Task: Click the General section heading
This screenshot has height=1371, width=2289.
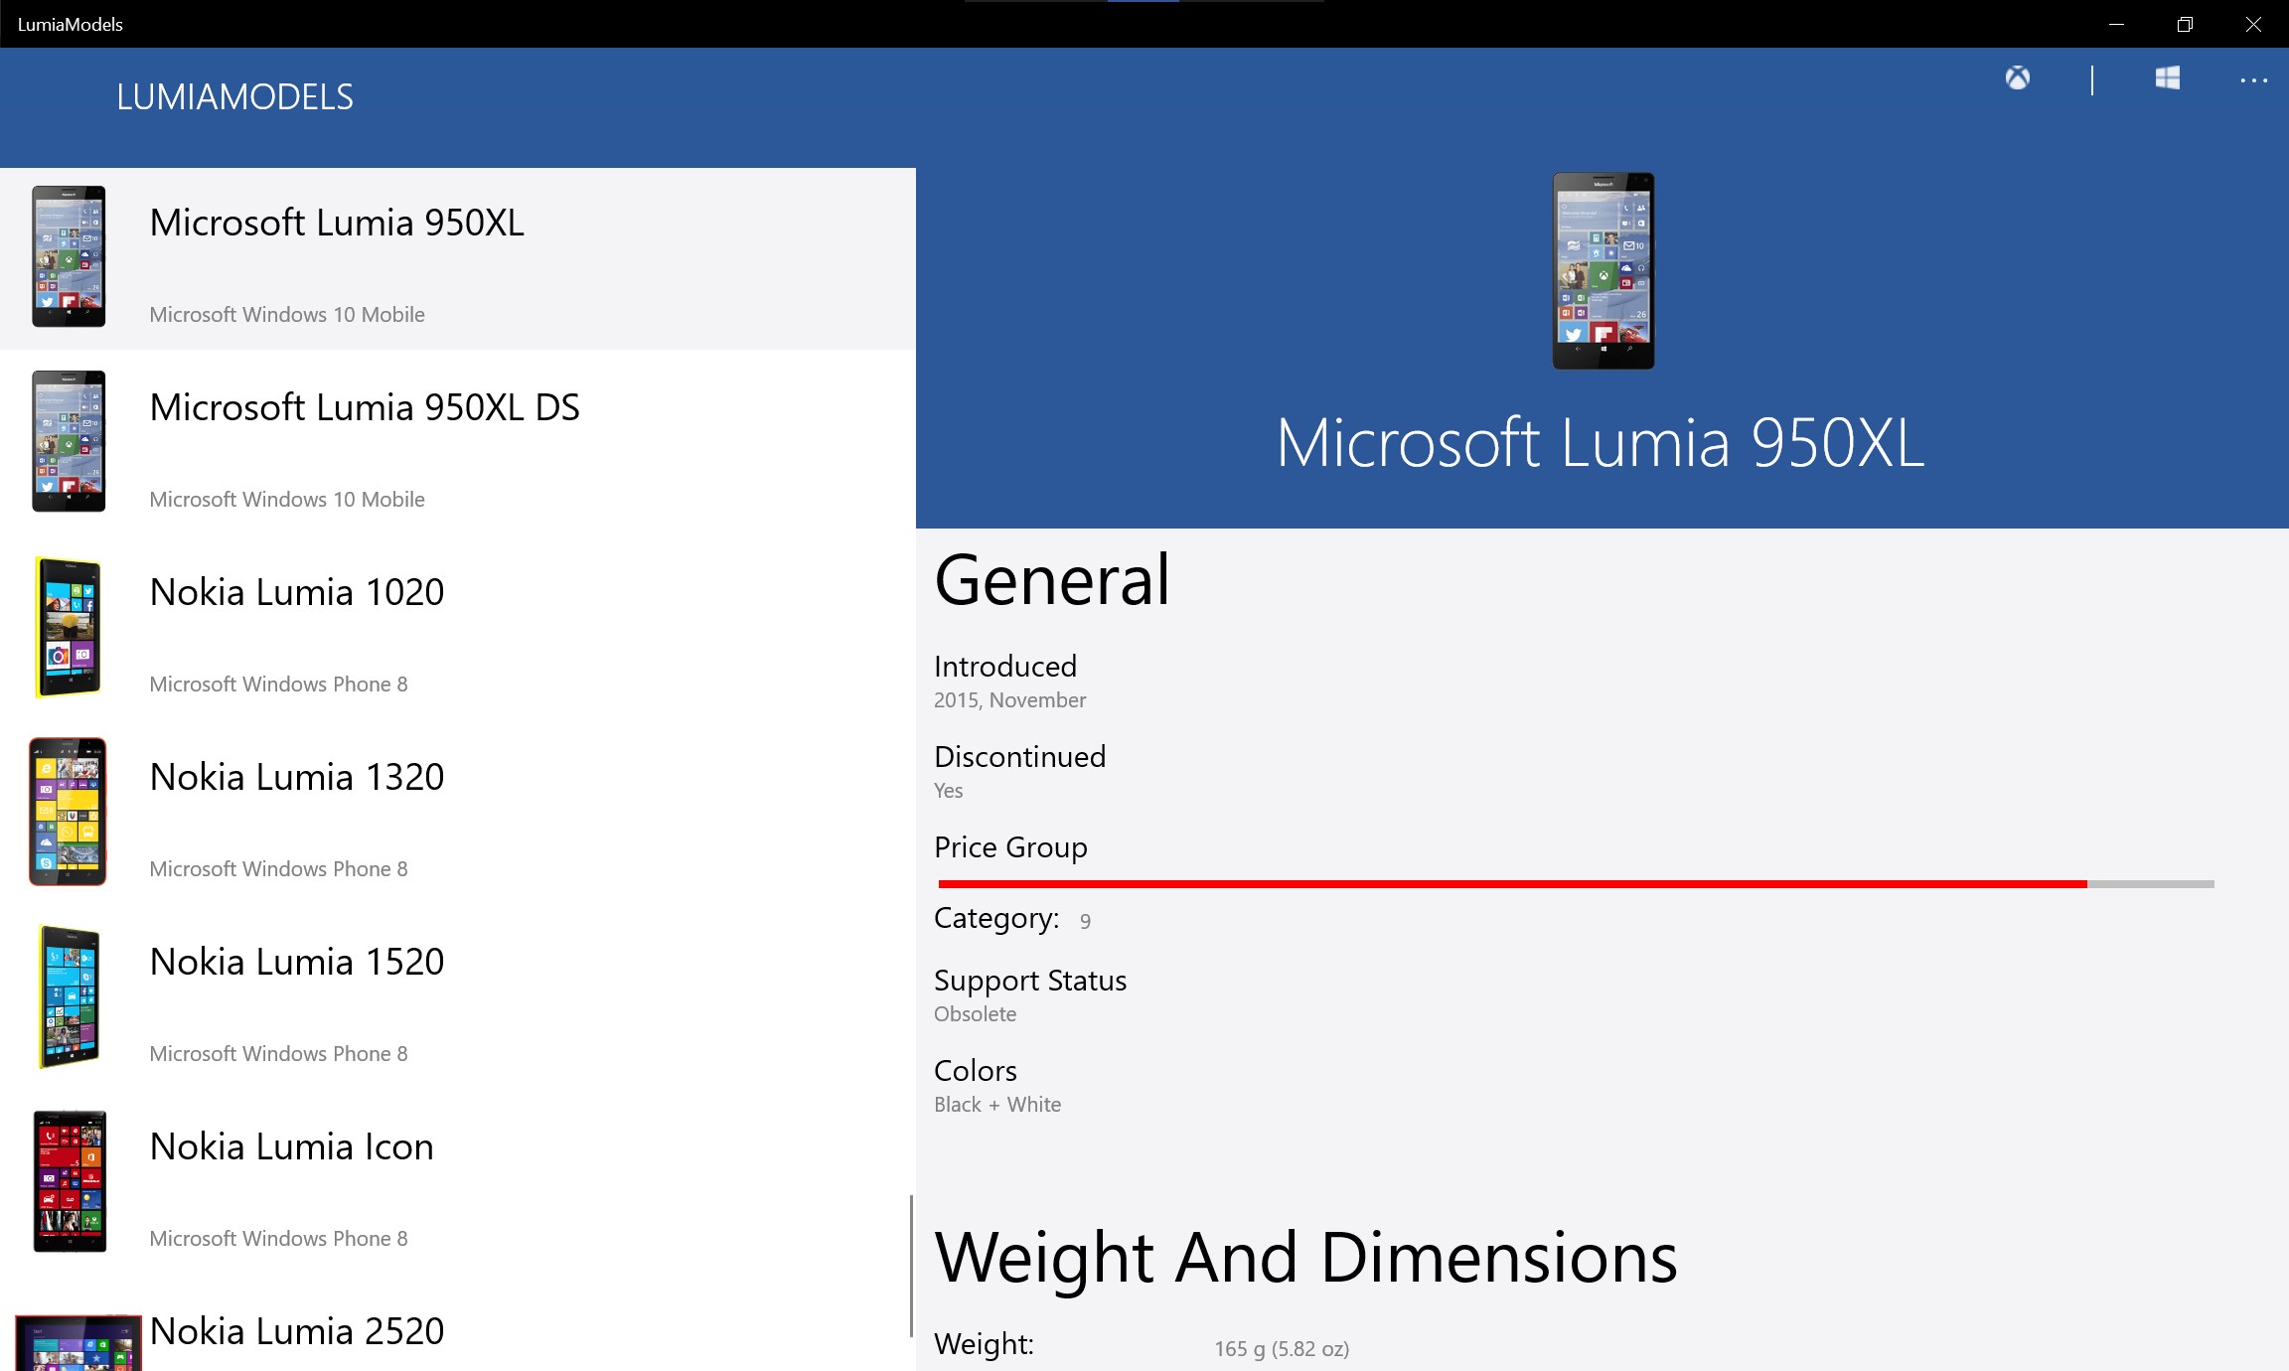Action: [1052, 580]
